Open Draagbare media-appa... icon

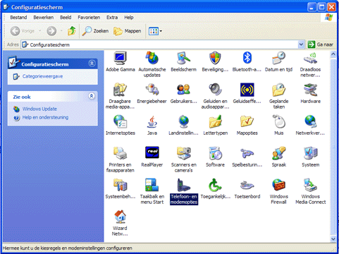(x=121, y=90)
